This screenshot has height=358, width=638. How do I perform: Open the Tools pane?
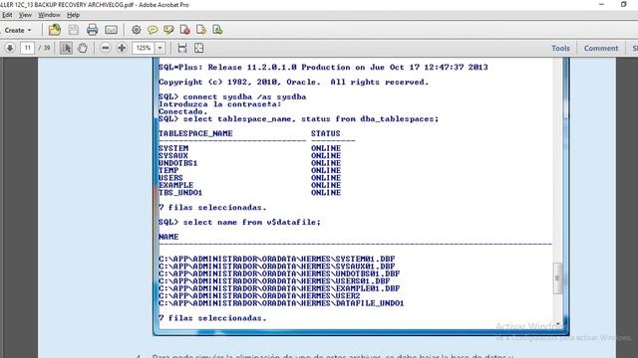560,48
